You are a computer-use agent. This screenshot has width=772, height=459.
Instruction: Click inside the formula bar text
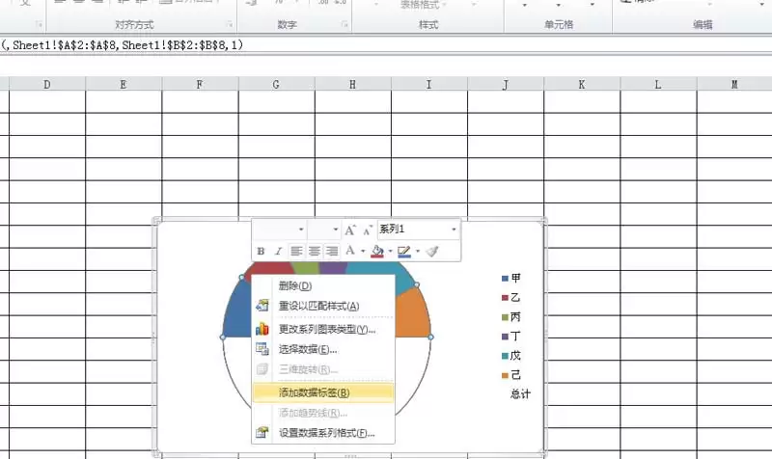click(x=125, y=44)
